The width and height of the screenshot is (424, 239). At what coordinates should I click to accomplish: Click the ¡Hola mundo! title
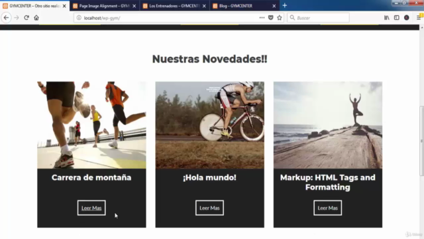pos(209,177)
